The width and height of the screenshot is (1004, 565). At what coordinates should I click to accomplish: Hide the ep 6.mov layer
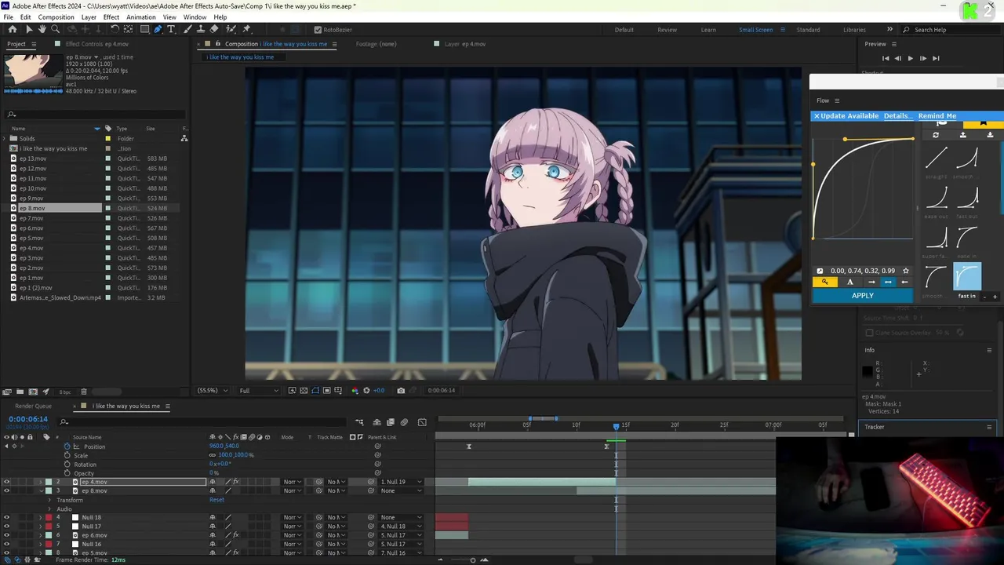point(6,535)
